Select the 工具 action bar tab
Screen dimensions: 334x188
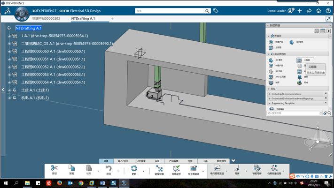(205, 161)
